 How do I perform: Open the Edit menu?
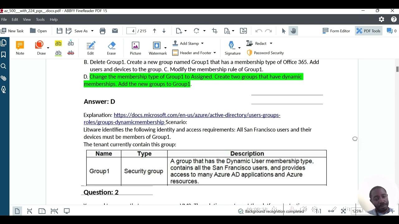point(15,19)
